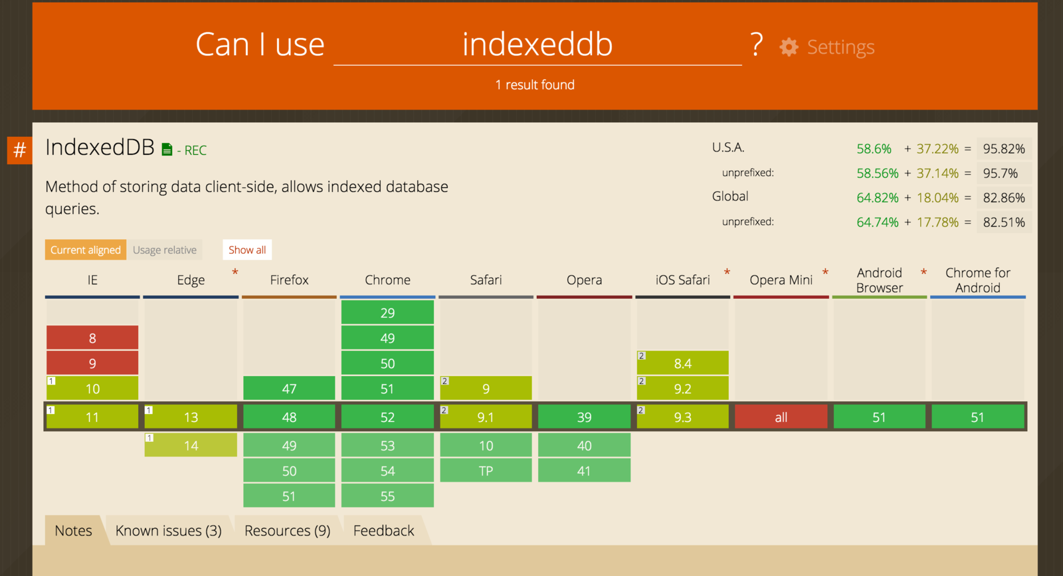Click the asterisk next to Opera Mini
The width and height of the screenshot is (1063, 576).
tap(825, 273)
